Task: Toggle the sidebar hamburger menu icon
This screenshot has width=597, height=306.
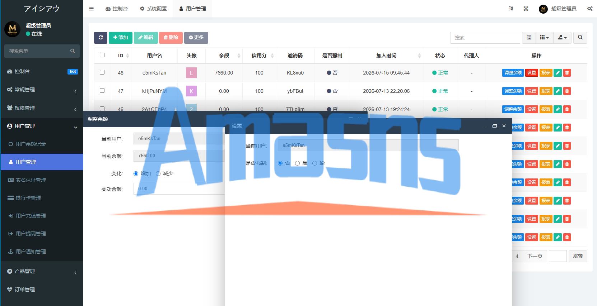Action: pos(92,9)
